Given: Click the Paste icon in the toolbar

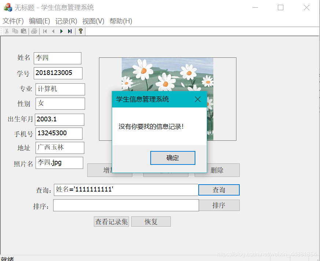Looking at the screenshot, I should [x=23, y=31].
